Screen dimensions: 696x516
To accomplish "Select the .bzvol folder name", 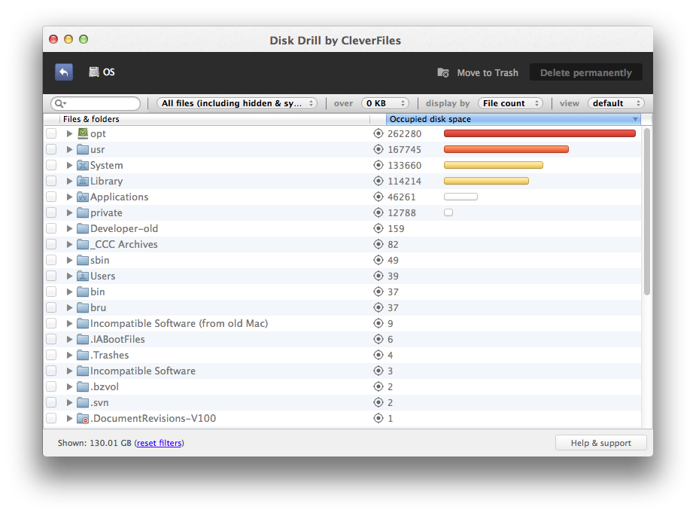I will coord(105,386).
